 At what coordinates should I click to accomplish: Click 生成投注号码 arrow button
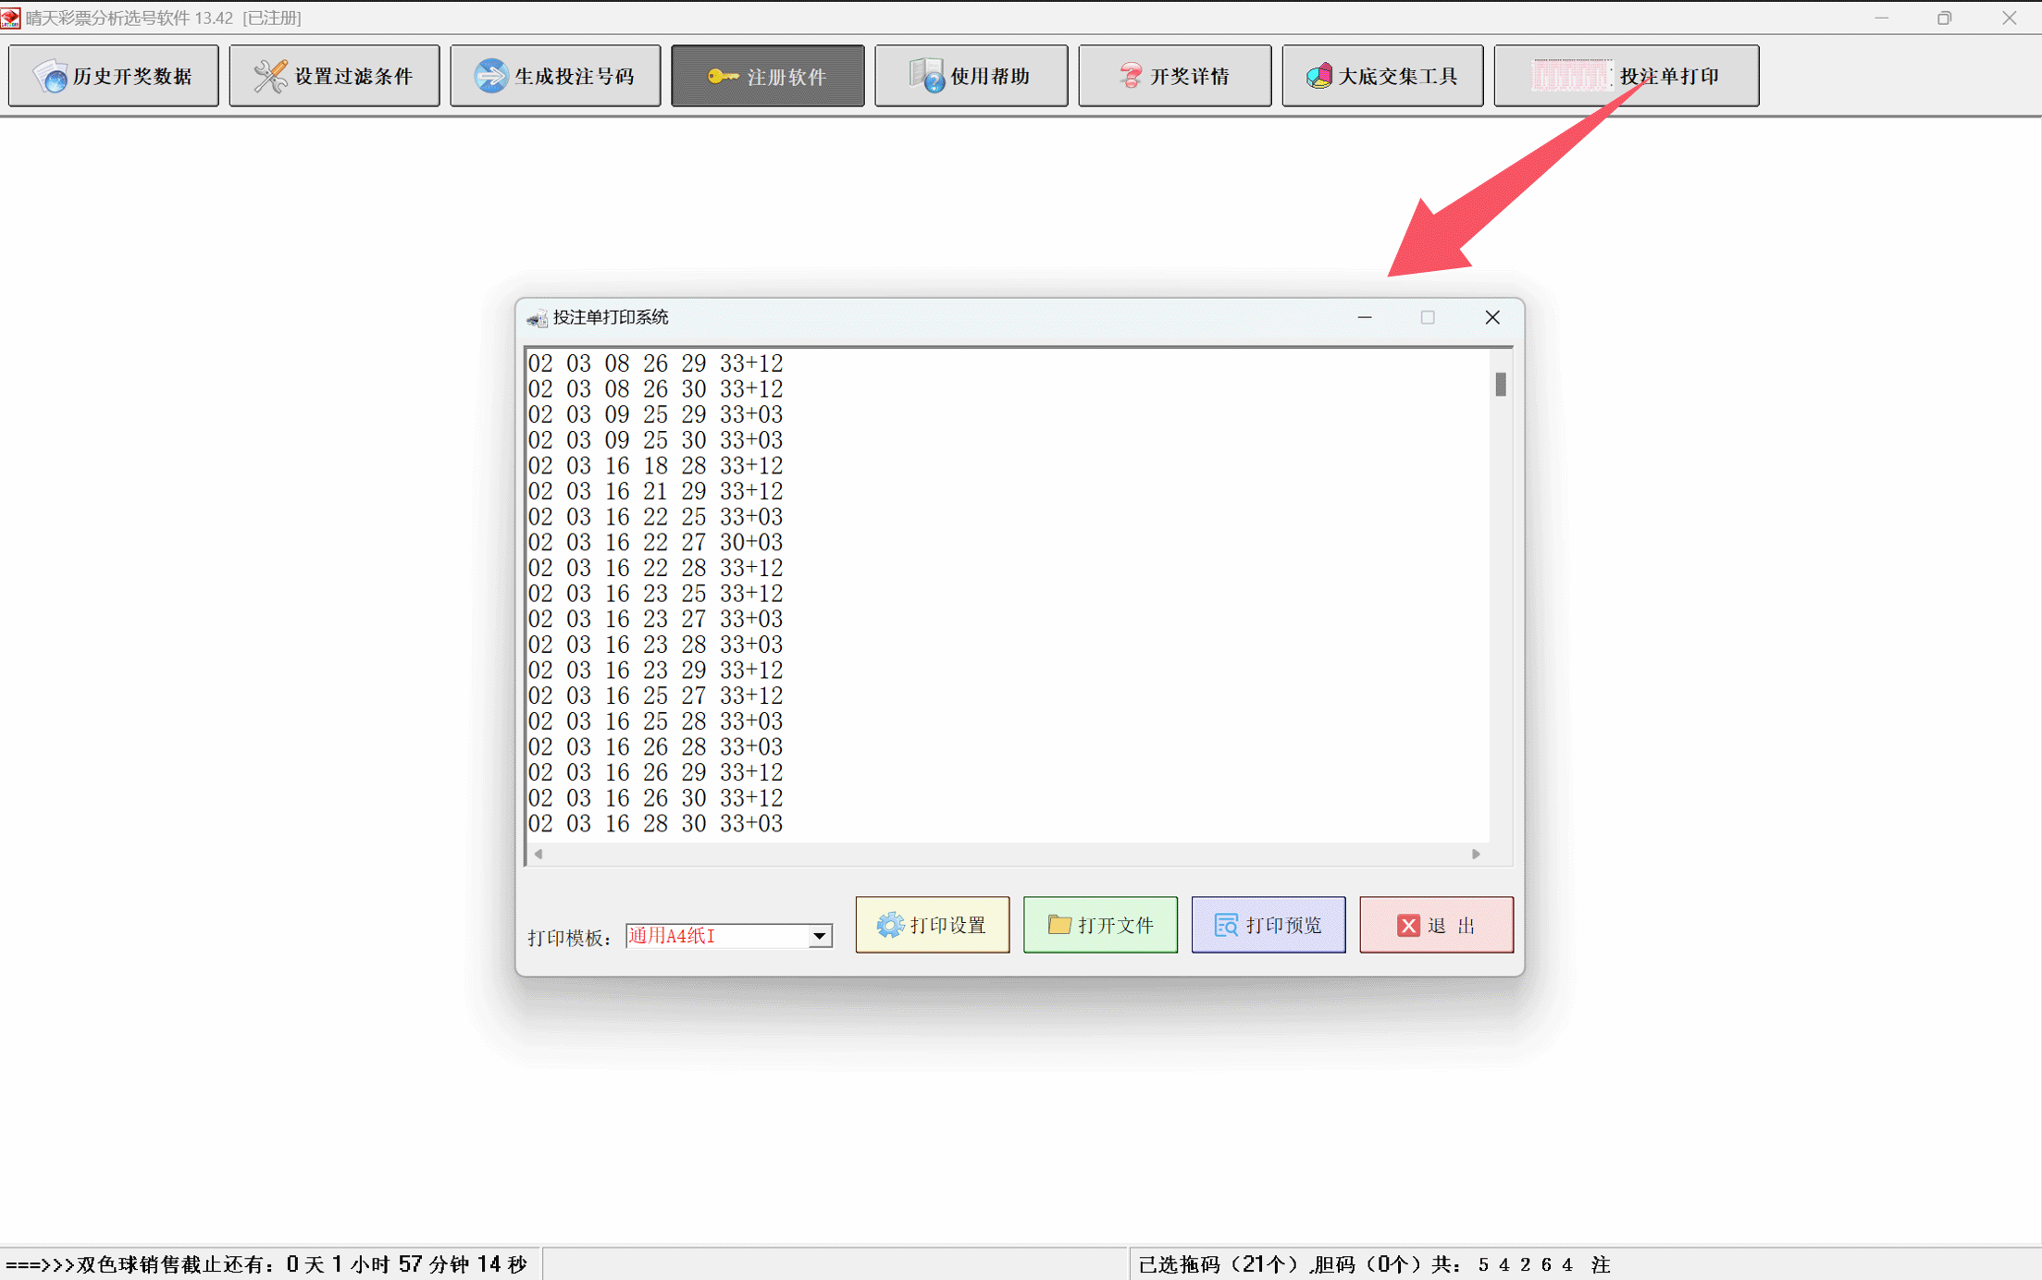(x=555, y=76)
